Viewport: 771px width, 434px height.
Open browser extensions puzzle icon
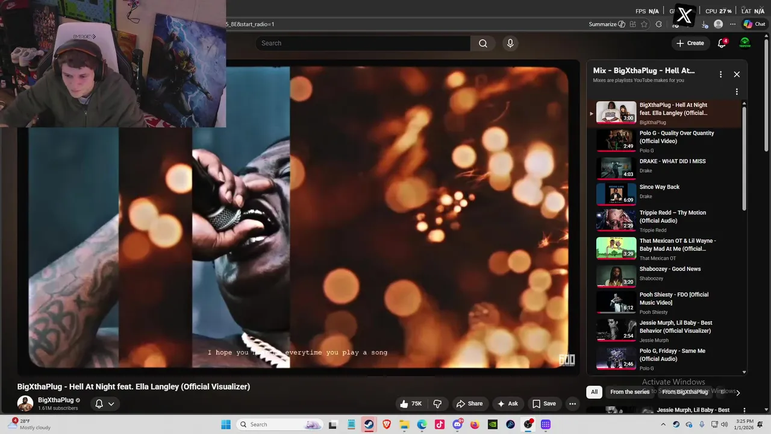658,24
